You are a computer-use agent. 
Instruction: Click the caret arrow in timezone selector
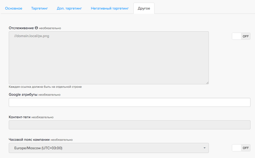click(x=205, y=148)
